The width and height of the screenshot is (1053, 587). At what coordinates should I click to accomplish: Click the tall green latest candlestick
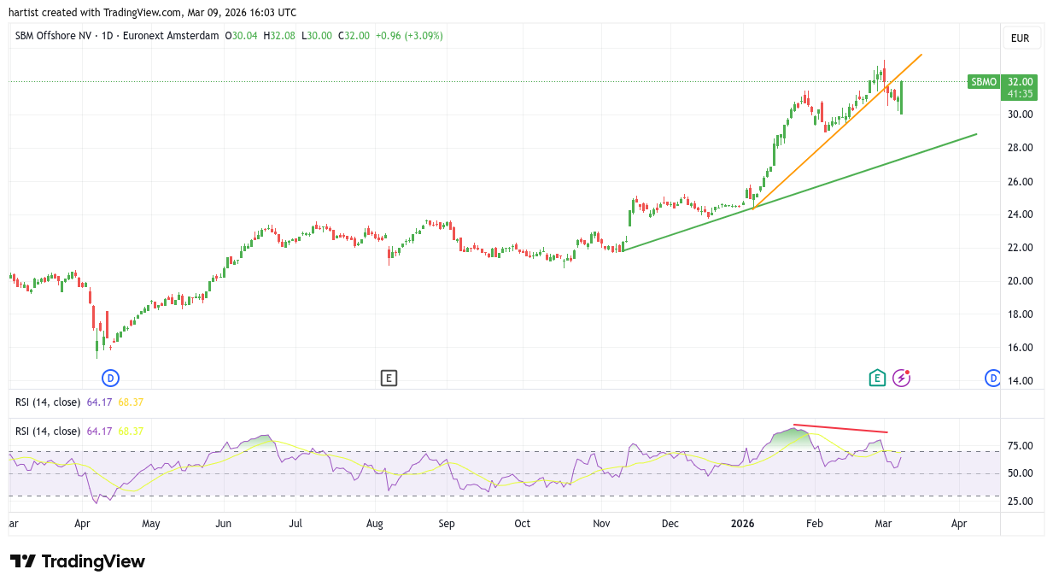tap(901, 97)
